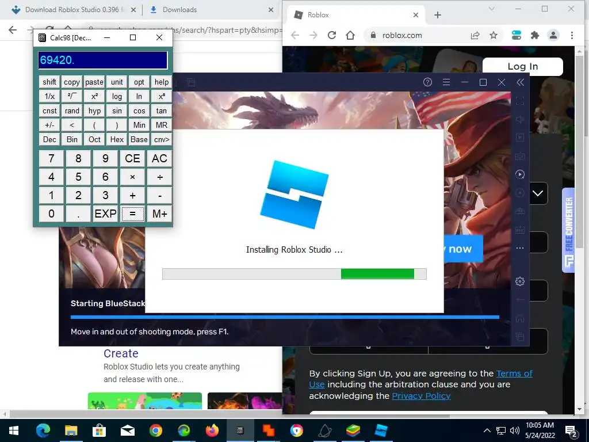The image size is (589, 442).
Task: Click the AC clear-all key in Calc98
Action: pyautogui.click(x=160, y=159)
